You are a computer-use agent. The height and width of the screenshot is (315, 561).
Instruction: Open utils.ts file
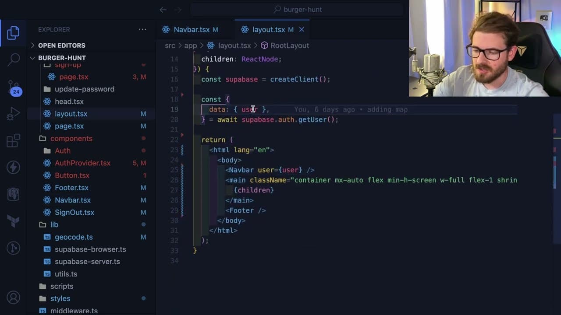point(66,274)
